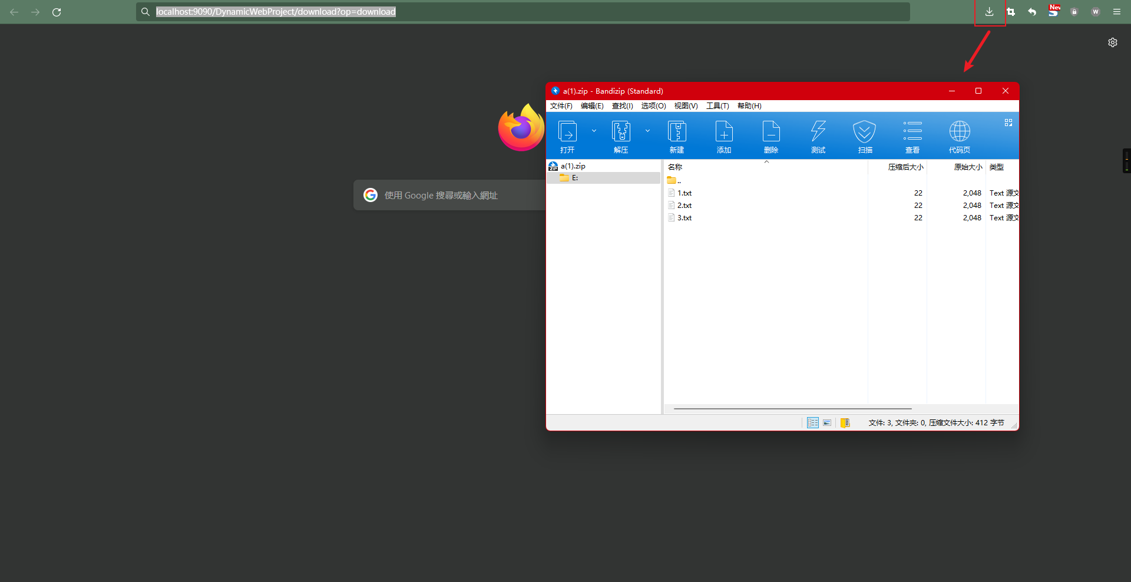Click the Bandizip app icon in title bar
This screenshot has width=1131, height=582.
(555, 91)
